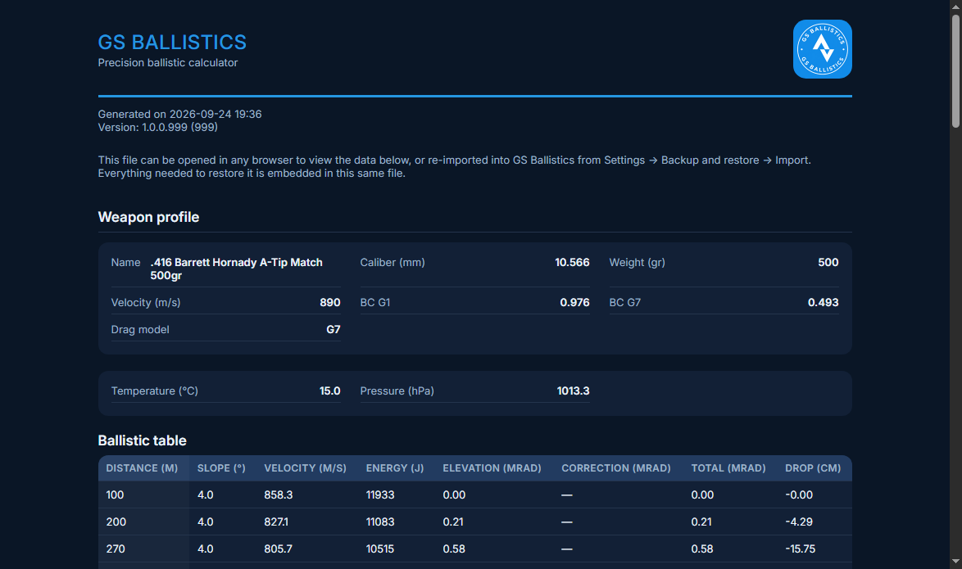Click the vertical scrollbar thumb
Image resolution: width=962 pixels, height=569 pixels.
coord(955,71)
